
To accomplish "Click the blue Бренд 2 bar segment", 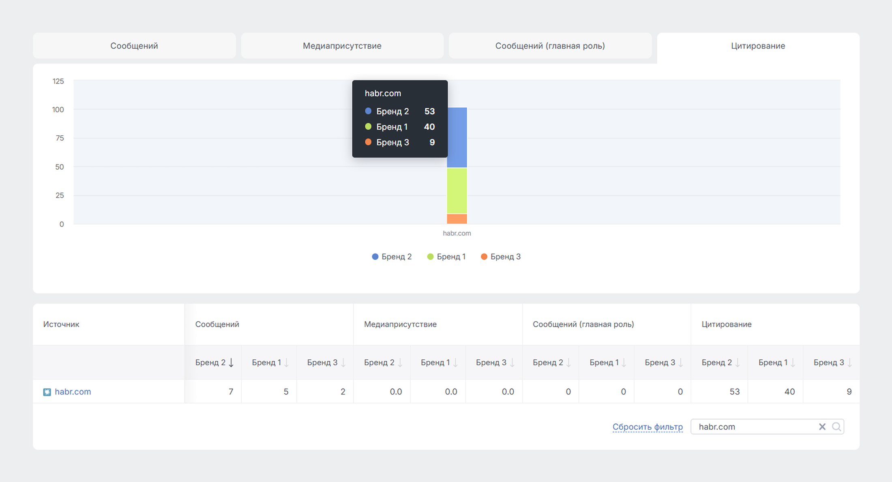I will [457, 138].
